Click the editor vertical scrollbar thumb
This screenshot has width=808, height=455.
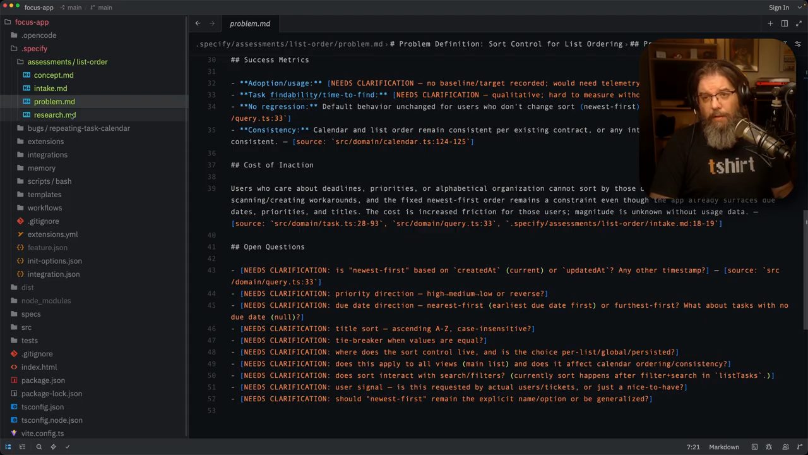click(805, 269)
